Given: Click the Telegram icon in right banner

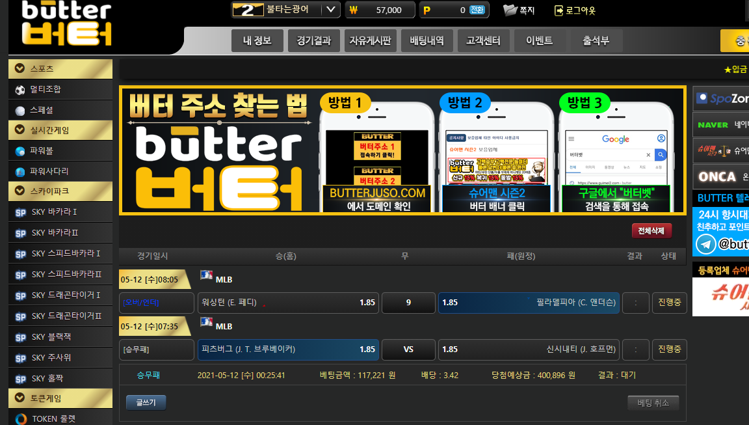Looking at the screenshot, I should (705, 244).
